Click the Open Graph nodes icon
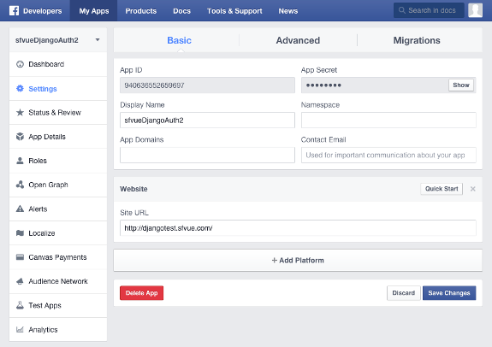The image size is (492, 347). [20, 185]
